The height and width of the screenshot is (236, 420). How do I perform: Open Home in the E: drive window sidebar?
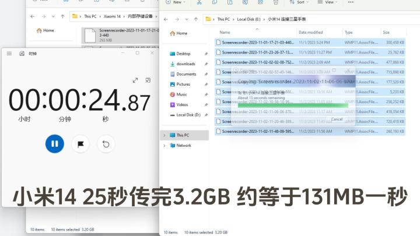[x=178, y=33]
